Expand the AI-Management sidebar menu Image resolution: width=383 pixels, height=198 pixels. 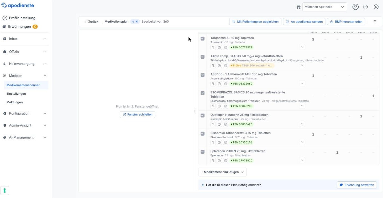[x=24, y=137]
